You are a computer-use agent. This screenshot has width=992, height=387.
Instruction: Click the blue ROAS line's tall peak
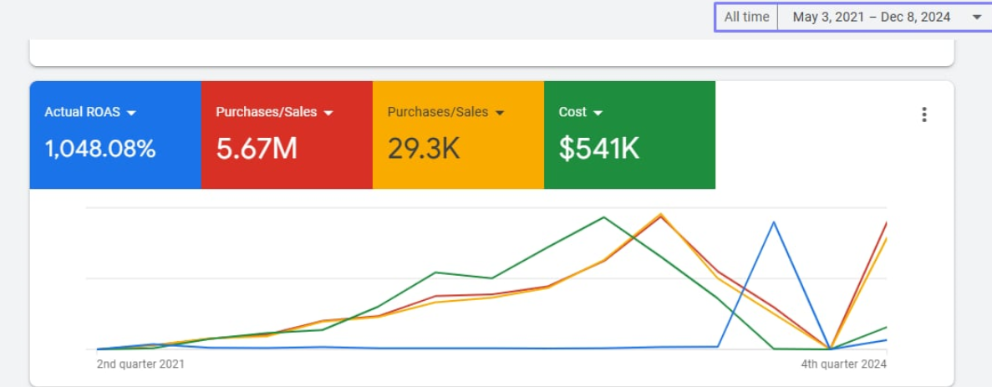pyautogui.click(x=774, y=222)
